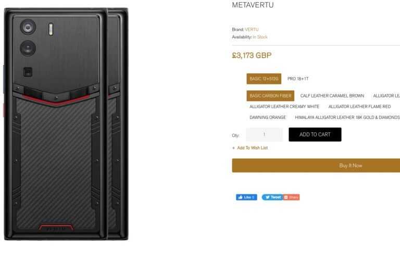Click plus icon beside Add To Wish List

[x=233, y=148]
